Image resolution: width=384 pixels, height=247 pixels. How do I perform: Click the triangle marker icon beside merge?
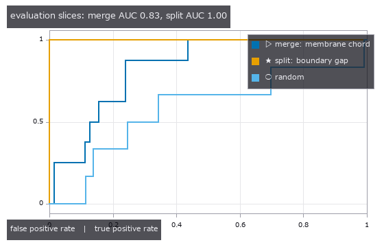point(268,44)
